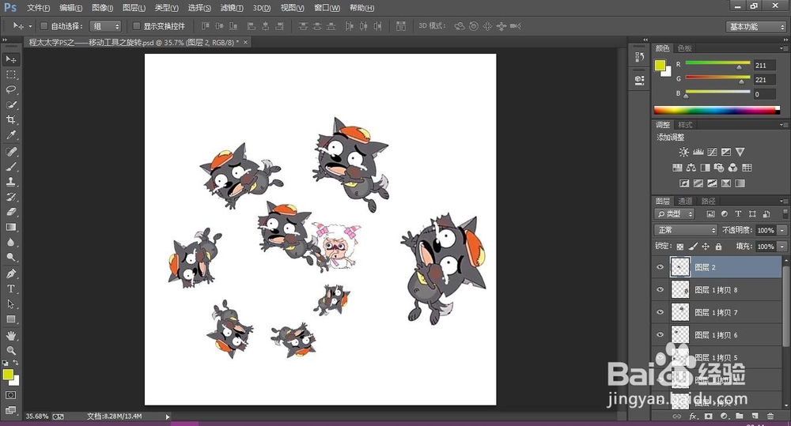The image size is (791, 426).
Task: Open the layer filter 类型 dropdown
Action: click(675, 213)
